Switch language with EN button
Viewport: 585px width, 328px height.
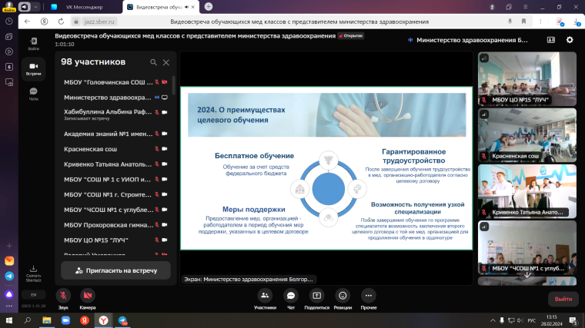(34, 295)
